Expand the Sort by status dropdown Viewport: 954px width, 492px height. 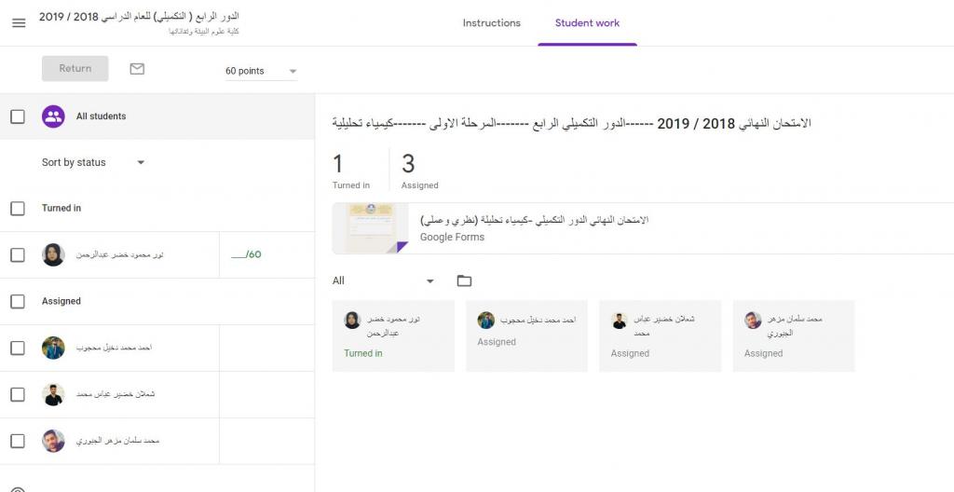coord(93,162)
